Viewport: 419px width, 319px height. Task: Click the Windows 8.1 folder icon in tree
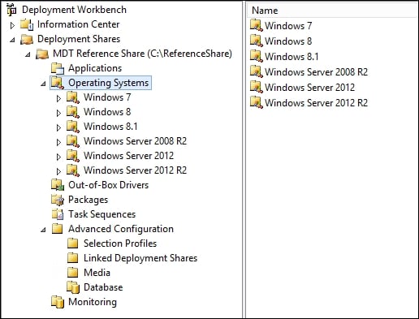(73, 127)
